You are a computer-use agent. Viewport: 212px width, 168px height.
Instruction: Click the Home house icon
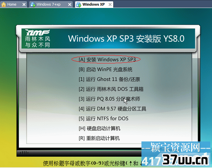[4, 4]
